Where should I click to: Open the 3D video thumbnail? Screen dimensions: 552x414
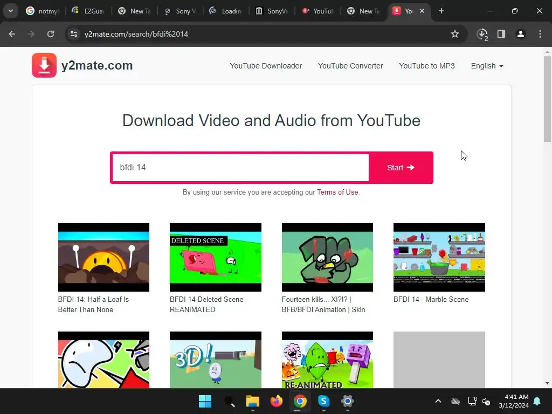coord(216,360)
